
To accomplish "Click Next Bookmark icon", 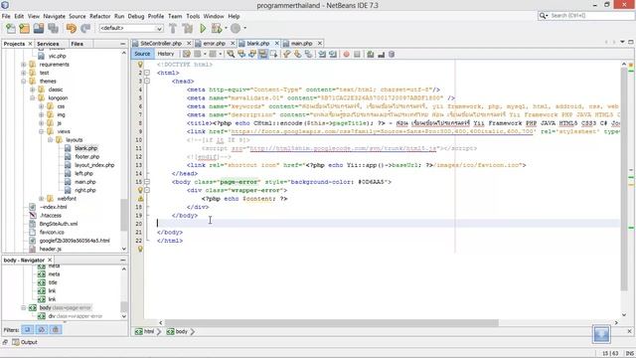I will coord(298,54).
